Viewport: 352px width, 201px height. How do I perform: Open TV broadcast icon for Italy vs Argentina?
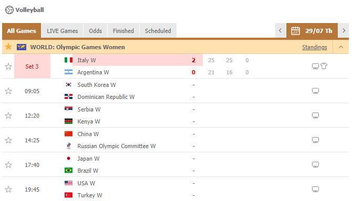click(315, 66)
